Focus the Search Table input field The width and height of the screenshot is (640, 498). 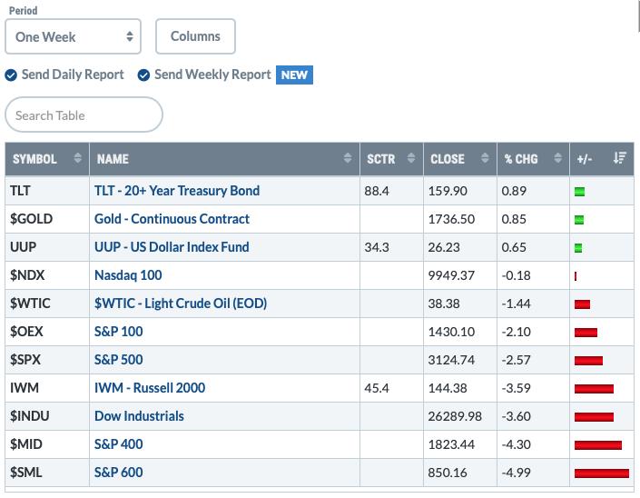pos(84,115)
